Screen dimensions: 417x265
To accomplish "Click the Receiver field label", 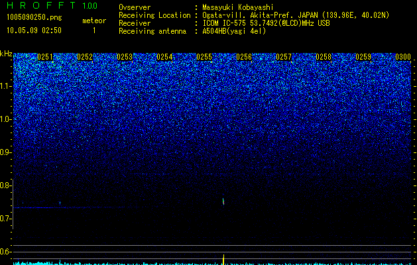I will point(135,23).
